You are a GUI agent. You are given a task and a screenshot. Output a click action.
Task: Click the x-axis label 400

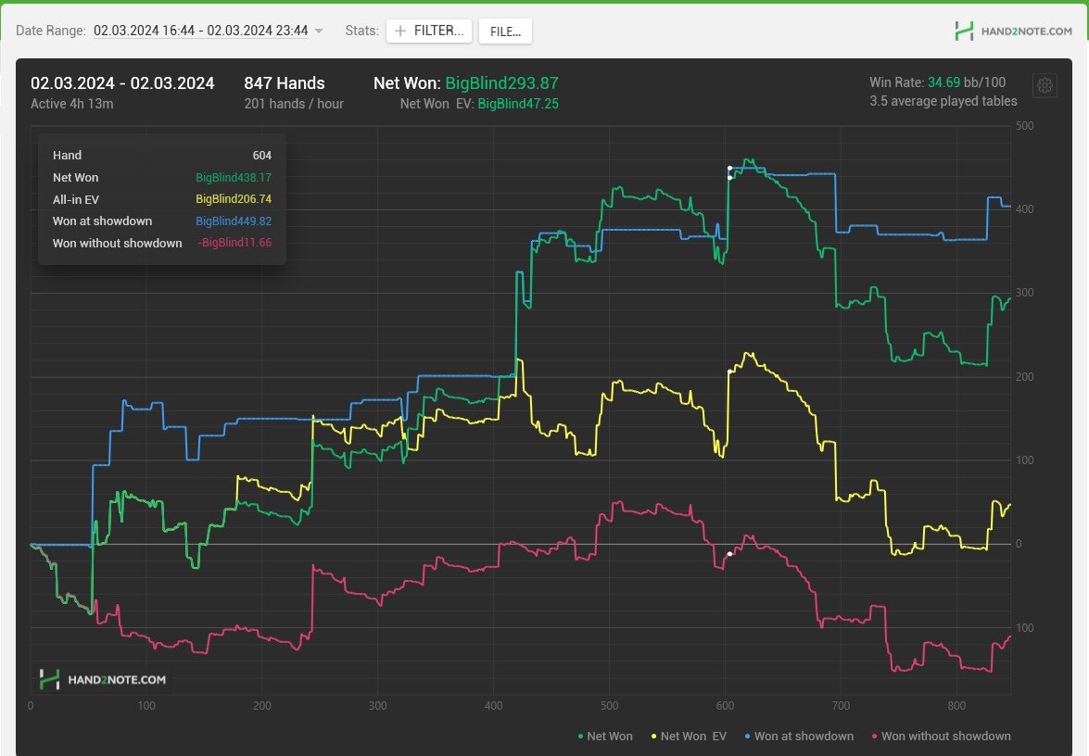coord(493,706)
